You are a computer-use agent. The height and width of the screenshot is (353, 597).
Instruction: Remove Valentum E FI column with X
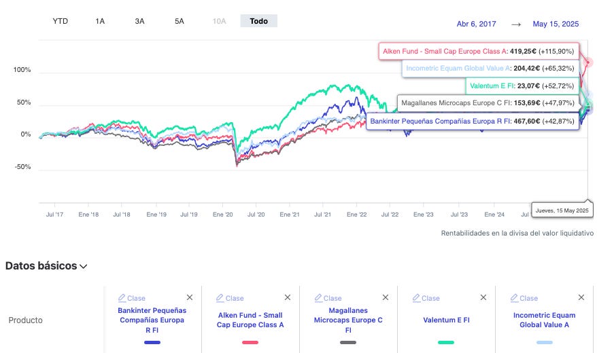coord(483,297)
